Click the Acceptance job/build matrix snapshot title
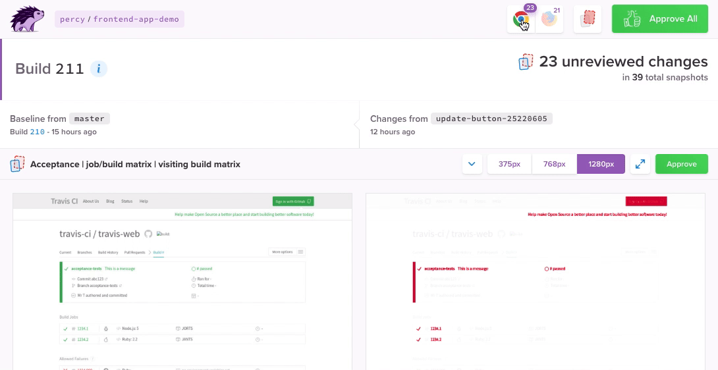Viewport: 718px width, 370px height. [x=135, y=164]
